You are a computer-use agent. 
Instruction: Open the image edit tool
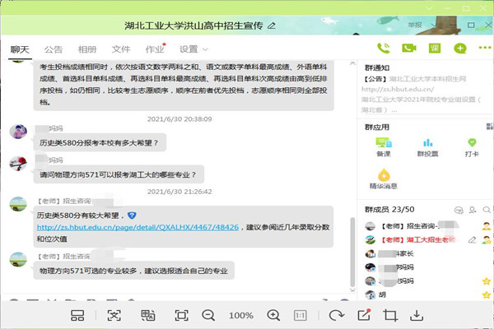tap(364, 315)
